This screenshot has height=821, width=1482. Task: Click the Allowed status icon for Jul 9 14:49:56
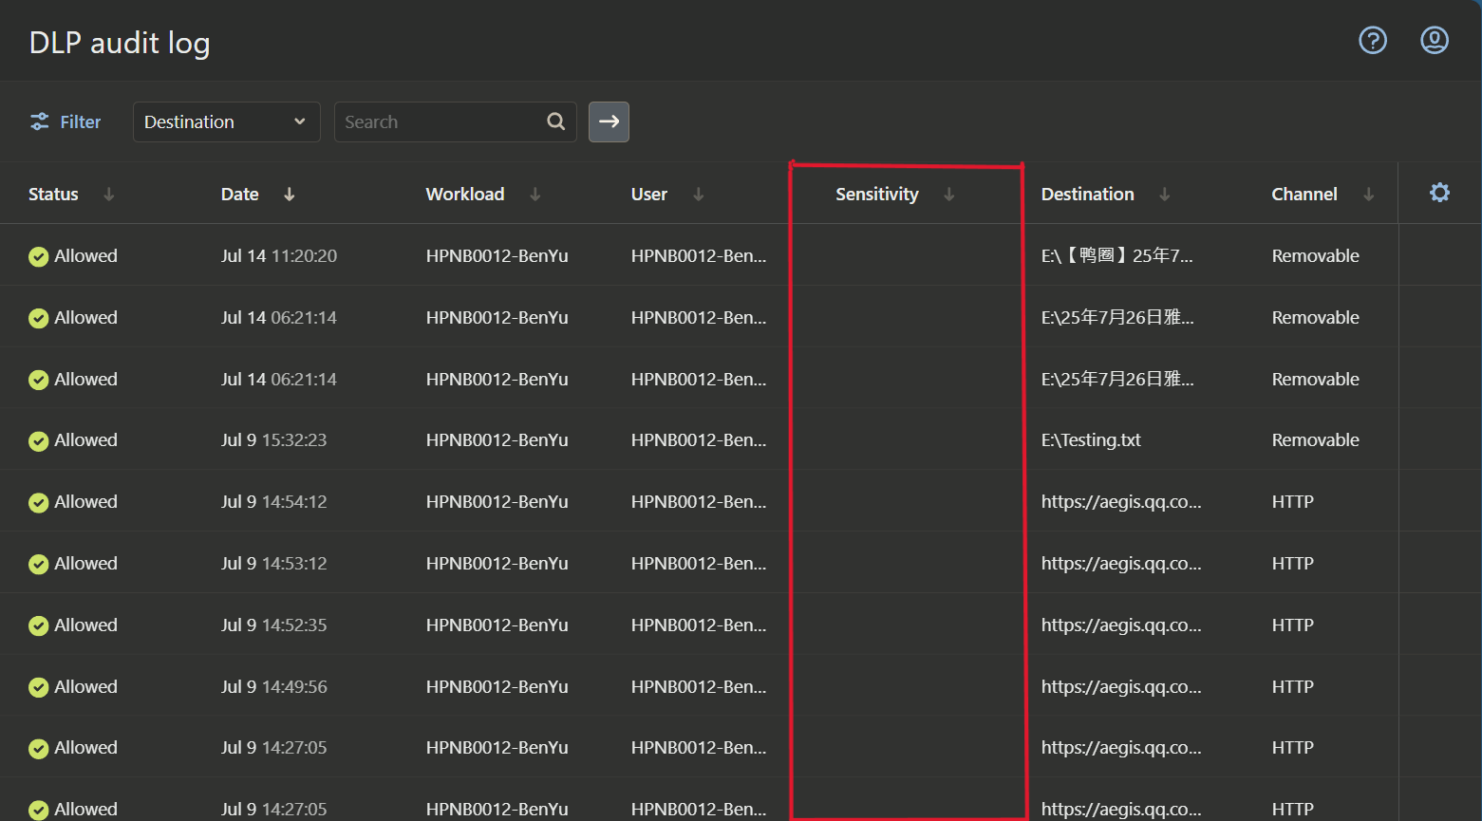pyautogui.click(x=38, y=687)
